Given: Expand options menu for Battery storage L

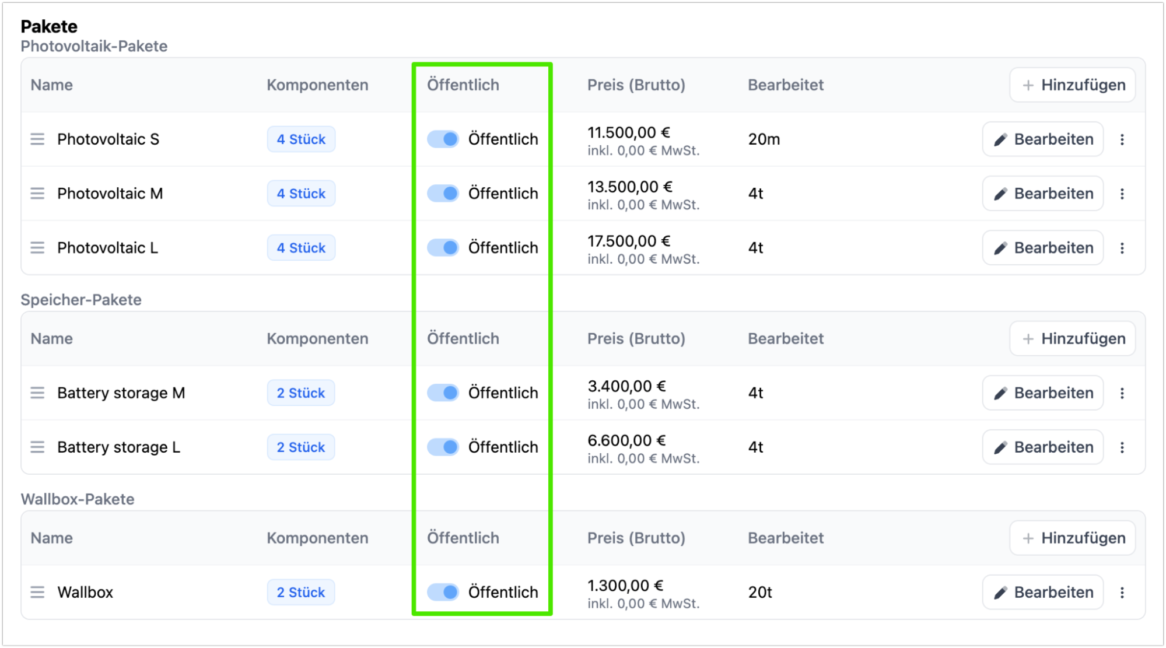Looking at the screenshot, I should pos(1122,447).
